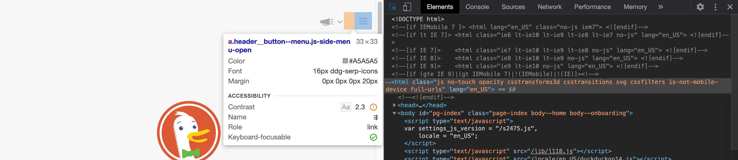Click the DOCTYPE html line
738x160 pixels.
coord(418,19)
